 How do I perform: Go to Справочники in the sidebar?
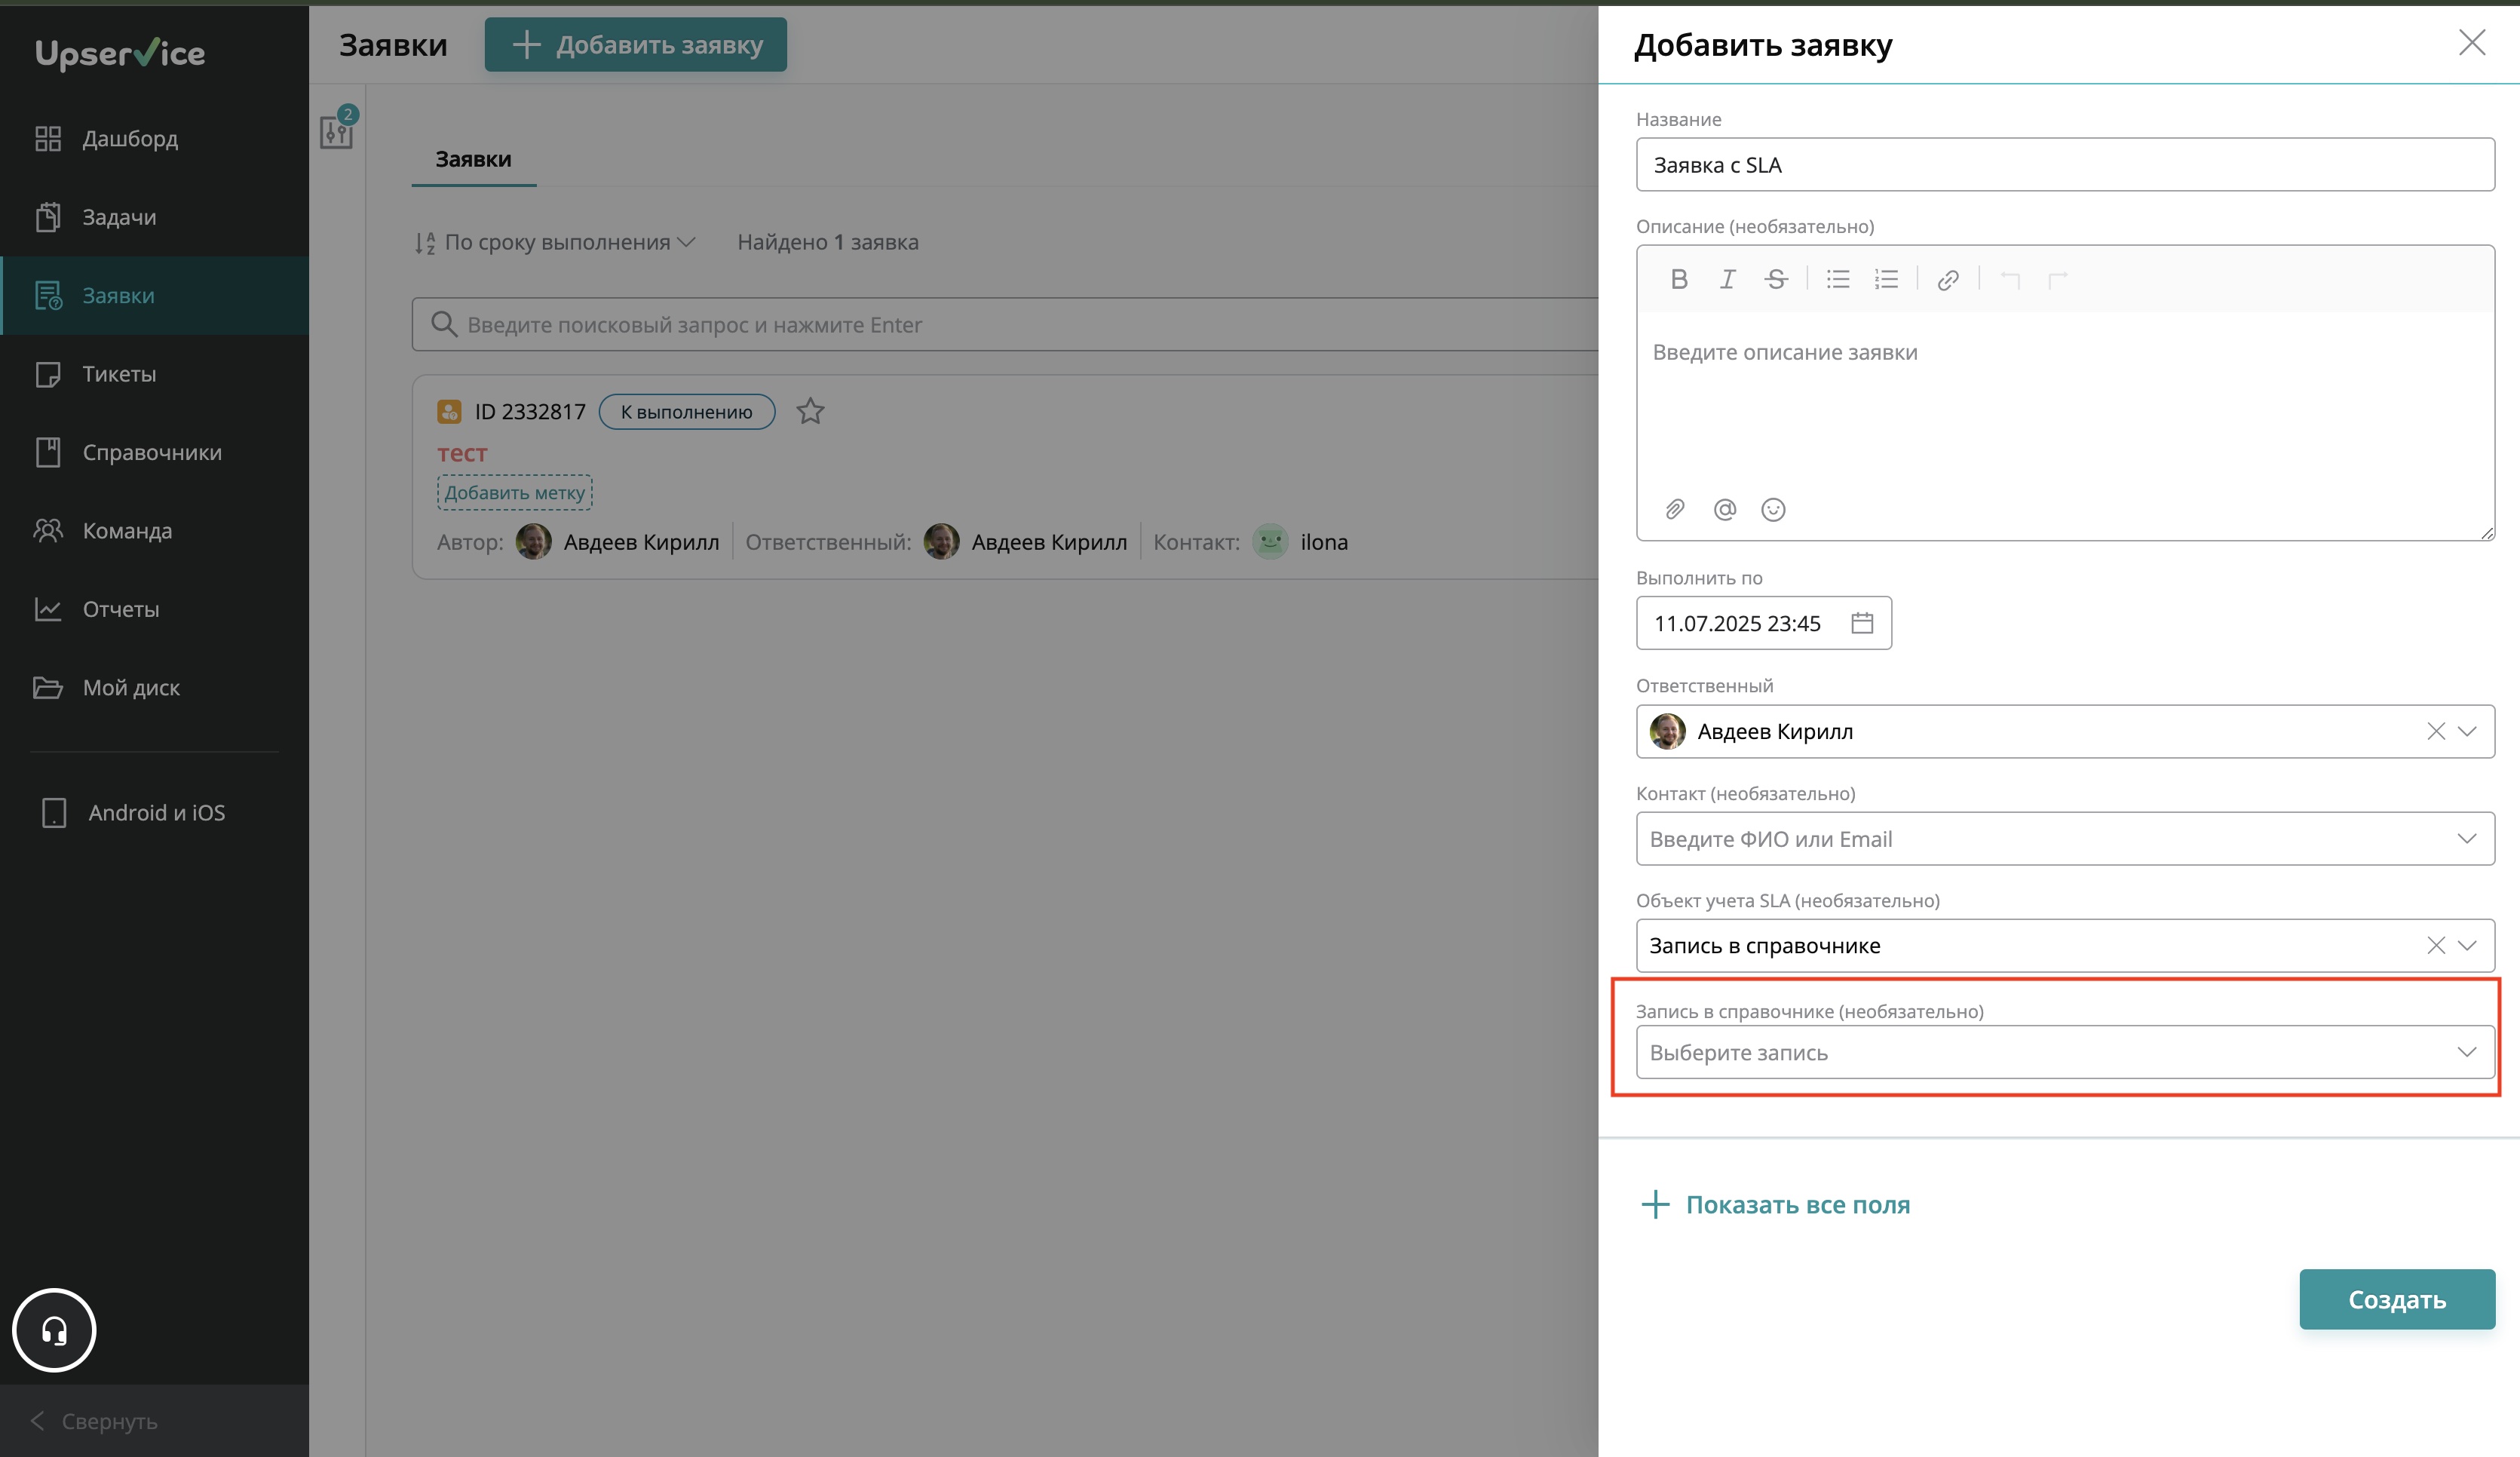152,452
